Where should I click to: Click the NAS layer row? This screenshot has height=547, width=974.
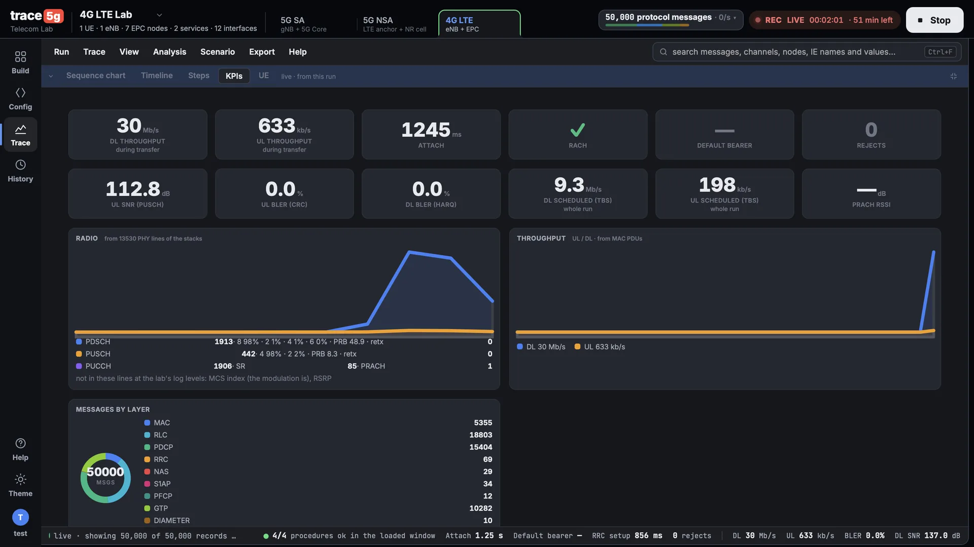pyautogui.click(x=318, y=472)
